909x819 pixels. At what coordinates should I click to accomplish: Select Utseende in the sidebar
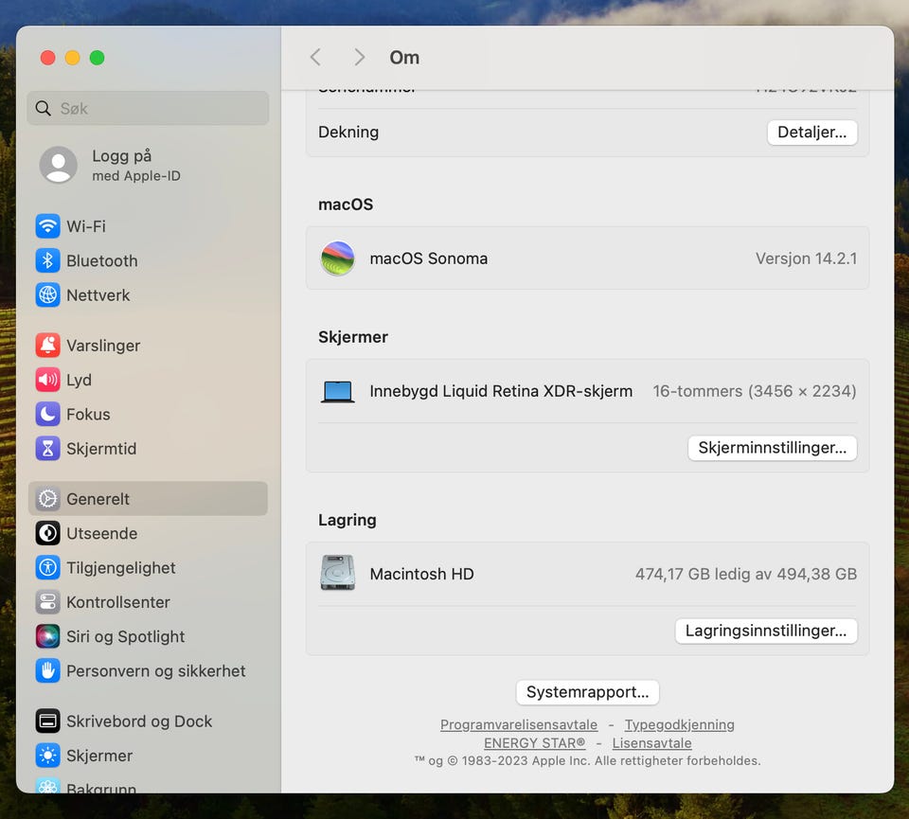tap(101, 533)
